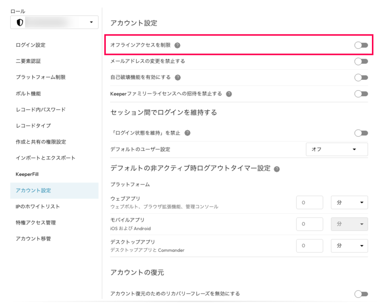Click the shield icon in the ロール selector
The image size is (388, 304).
pyautogui.click(x=20, y=22)
